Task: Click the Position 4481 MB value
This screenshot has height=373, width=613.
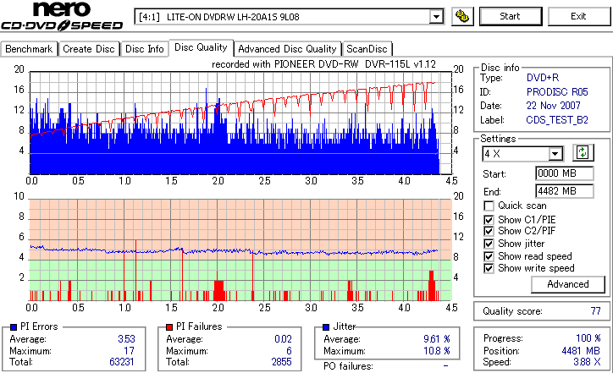Action: [x=581, y=351]
